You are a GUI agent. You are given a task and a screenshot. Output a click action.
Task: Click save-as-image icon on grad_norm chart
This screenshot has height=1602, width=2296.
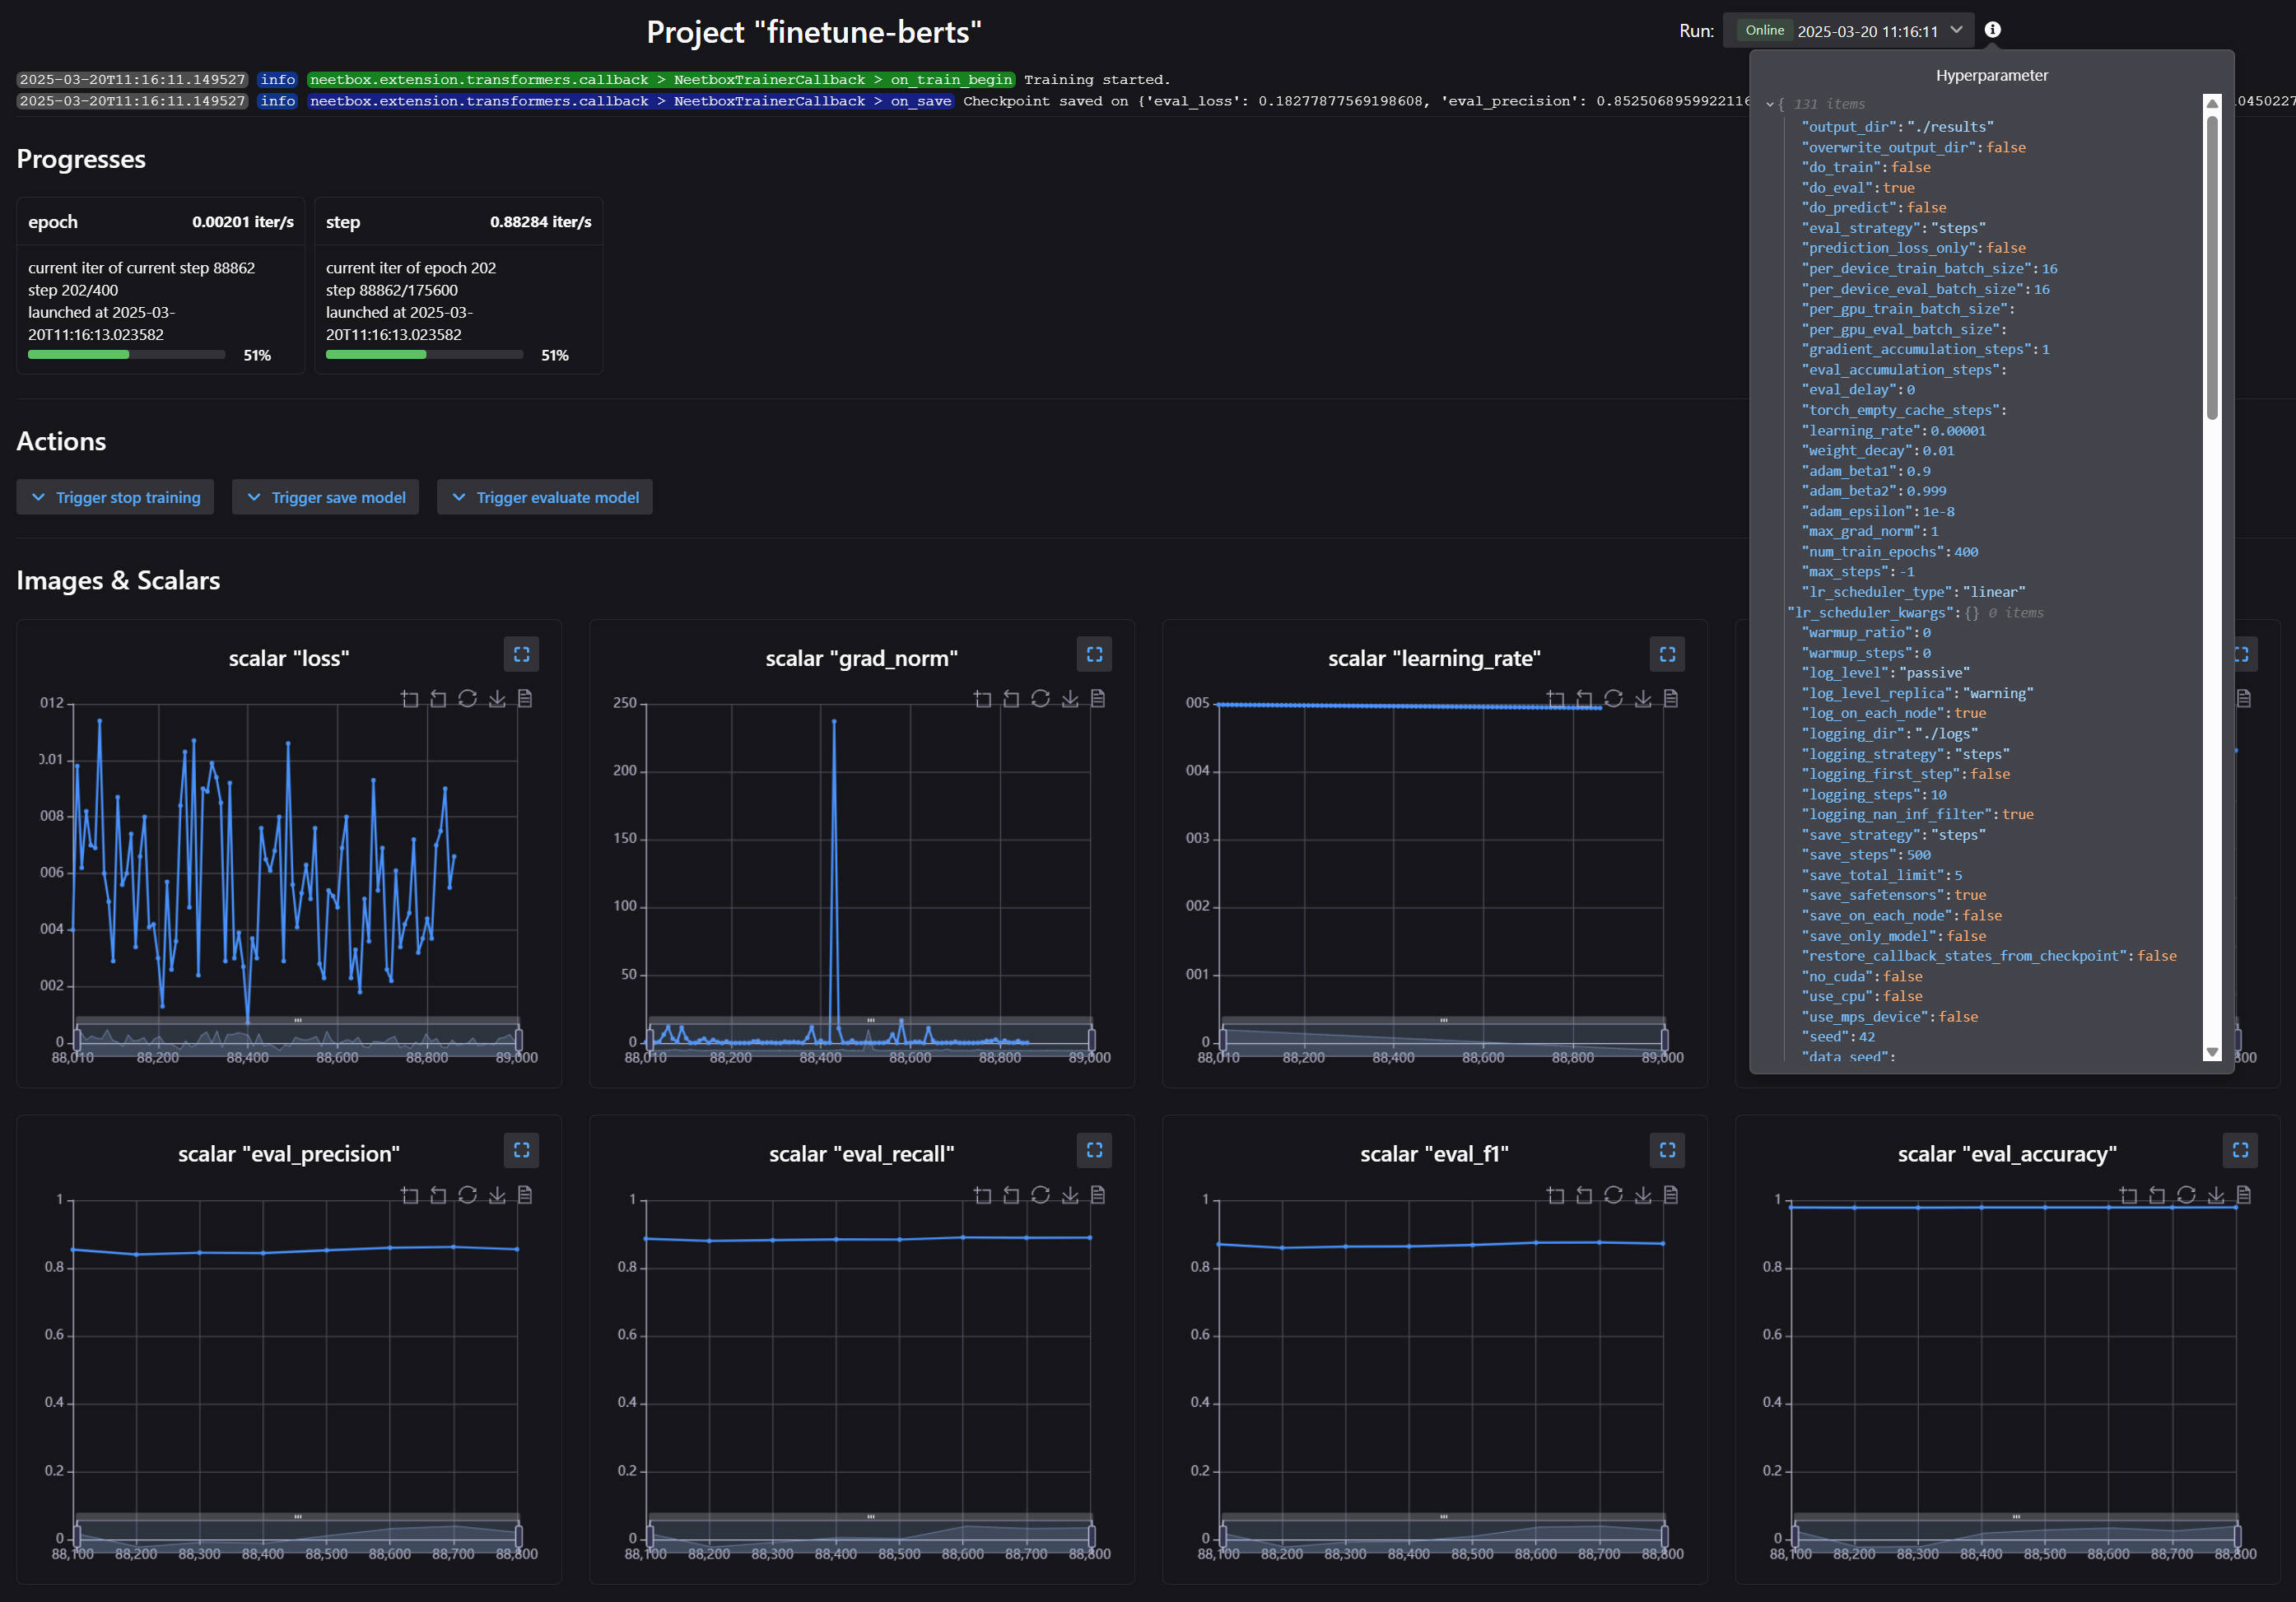tap(1069, 698)
